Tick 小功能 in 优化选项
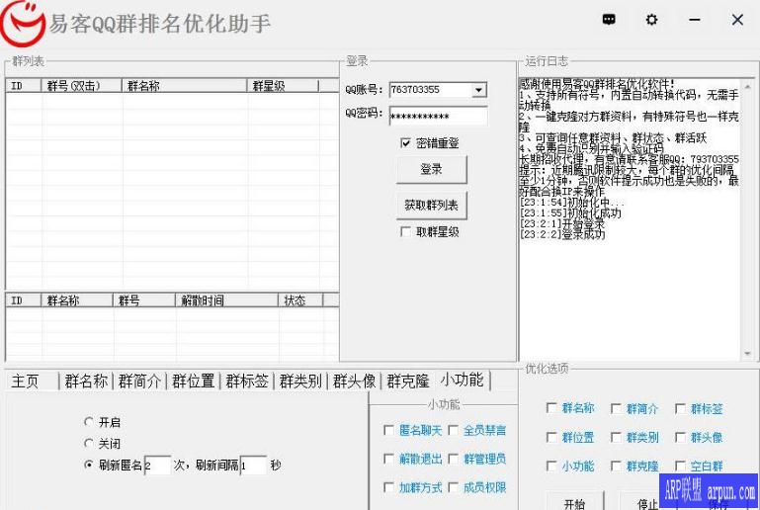Viewport: 760px width, 510px height. coord(551,466)
